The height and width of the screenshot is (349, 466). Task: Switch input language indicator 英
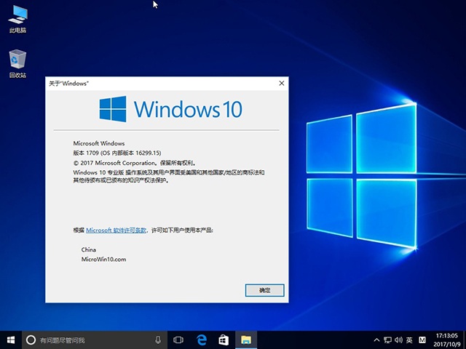pyautogui.click(x=409, y=340)
